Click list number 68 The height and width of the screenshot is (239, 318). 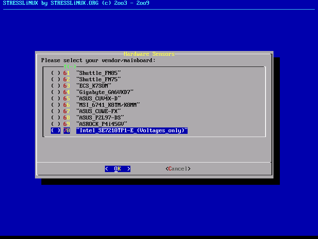(x=67, y=118)
